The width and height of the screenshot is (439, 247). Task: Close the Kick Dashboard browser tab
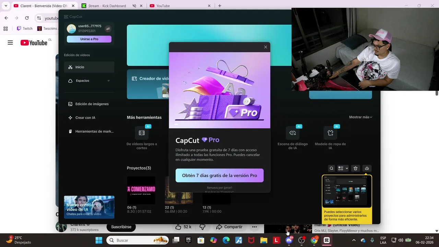(x=141, y=6)
